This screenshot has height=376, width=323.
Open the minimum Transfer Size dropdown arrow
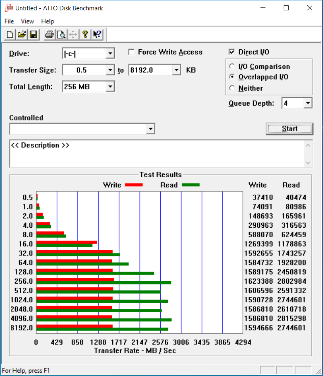[x=110, y=70]
